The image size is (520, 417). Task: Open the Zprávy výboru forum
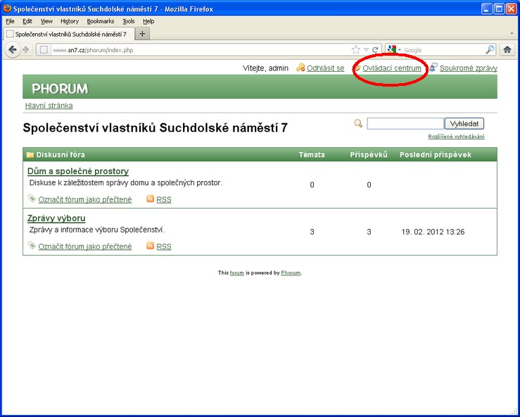(56, 218)
